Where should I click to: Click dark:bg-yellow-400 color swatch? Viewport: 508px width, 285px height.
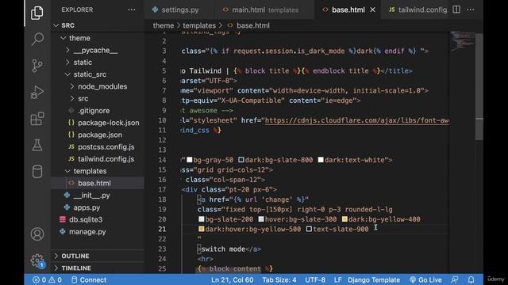tap(344, 219)
